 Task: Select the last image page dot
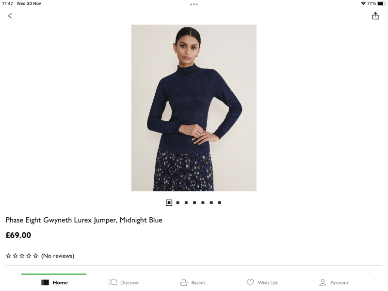click(x=220, y=203)
